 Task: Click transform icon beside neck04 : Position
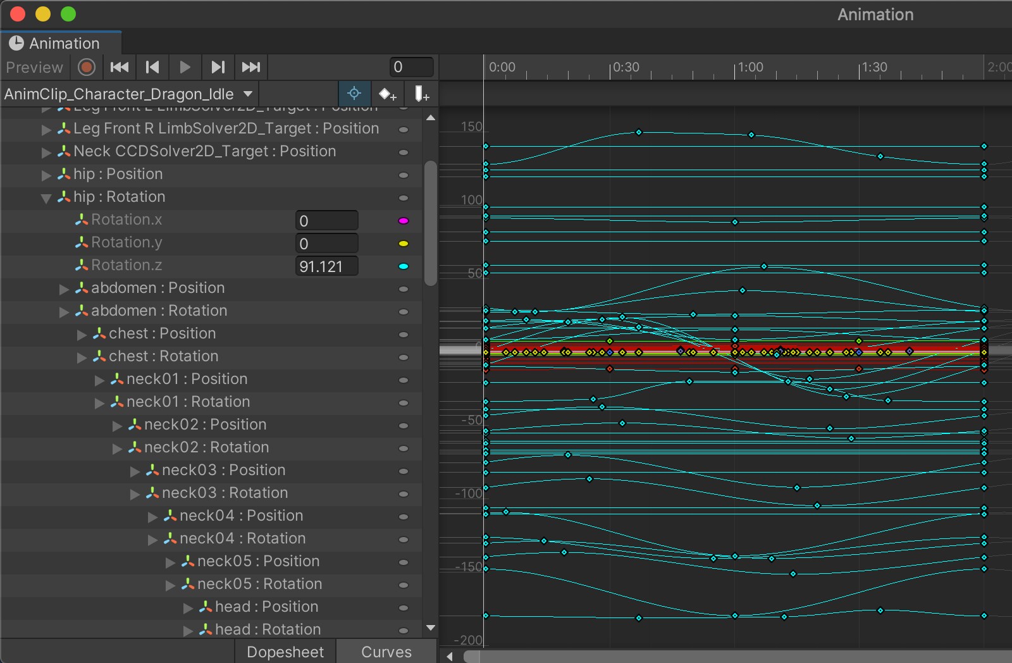170,516
